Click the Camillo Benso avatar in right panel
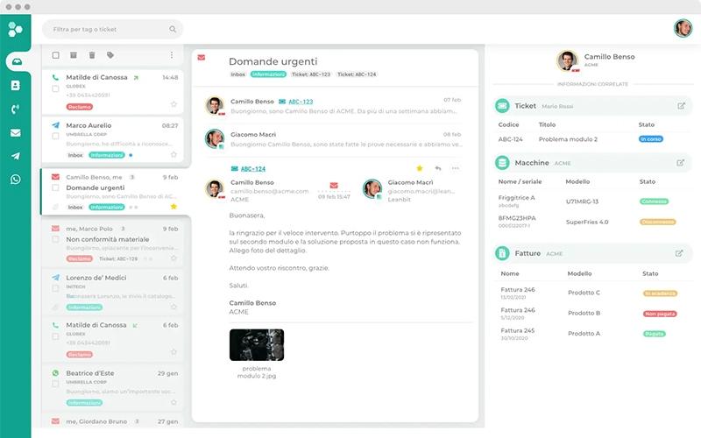The image size is (701, 438). tap(567, 60)
